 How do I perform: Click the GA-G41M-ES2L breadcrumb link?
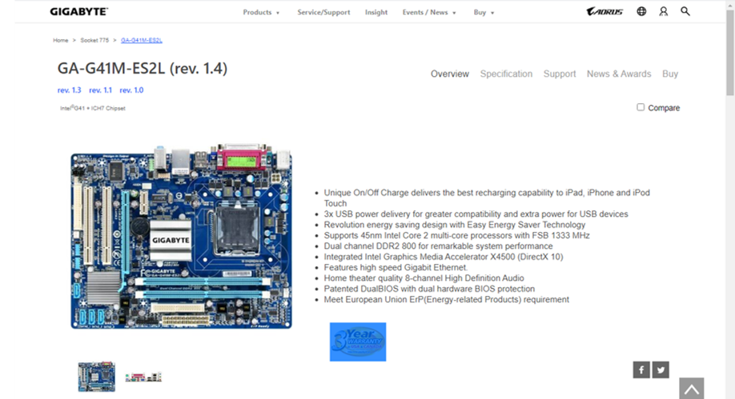coord(141,40)
